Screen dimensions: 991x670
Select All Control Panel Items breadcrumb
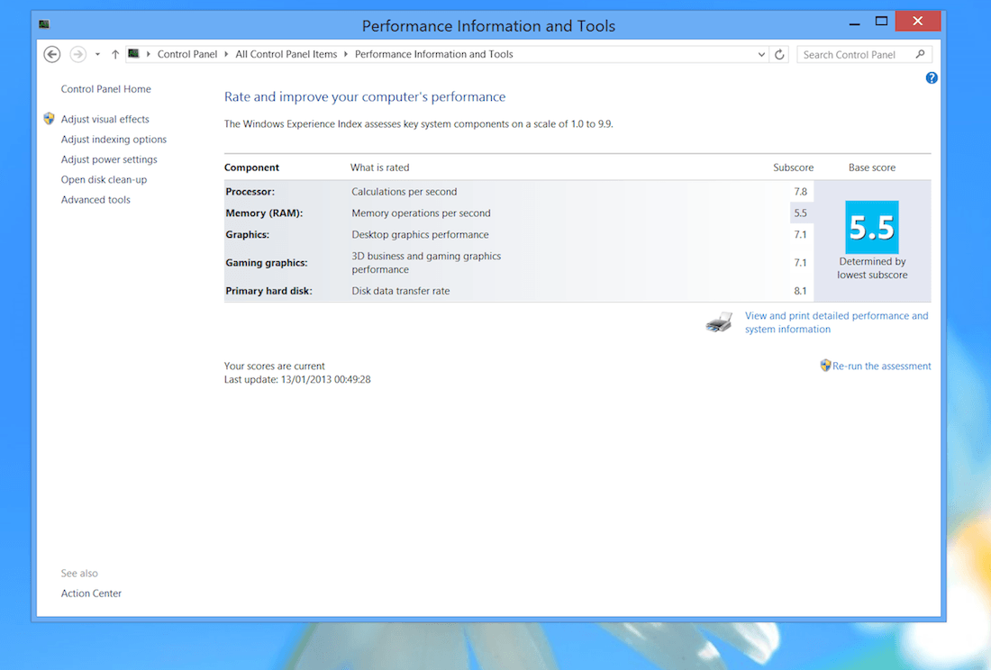click(x=286, y=54)
